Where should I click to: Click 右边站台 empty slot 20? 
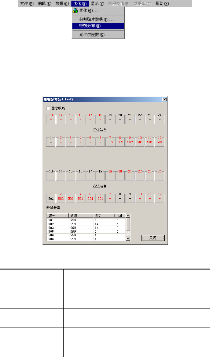point(120,176)
